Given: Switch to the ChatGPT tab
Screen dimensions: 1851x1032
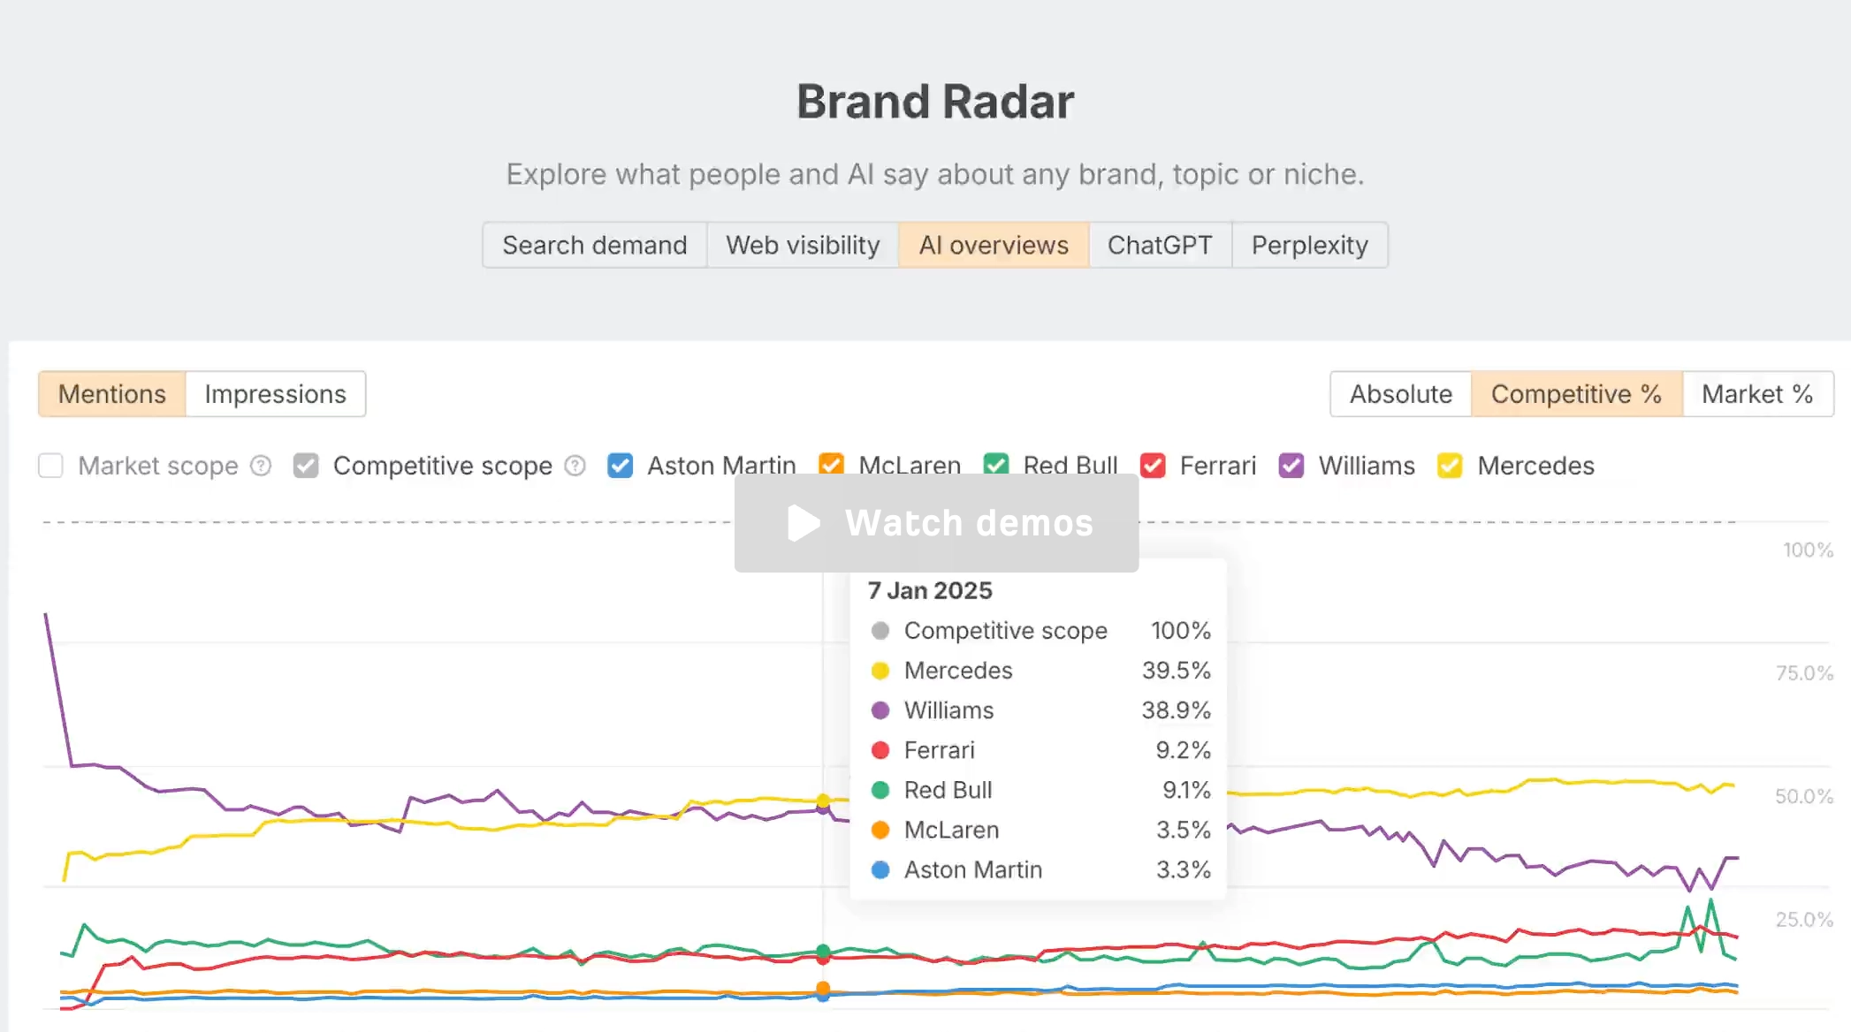Looking at the screenshot, I should (x=1160, y=245).
